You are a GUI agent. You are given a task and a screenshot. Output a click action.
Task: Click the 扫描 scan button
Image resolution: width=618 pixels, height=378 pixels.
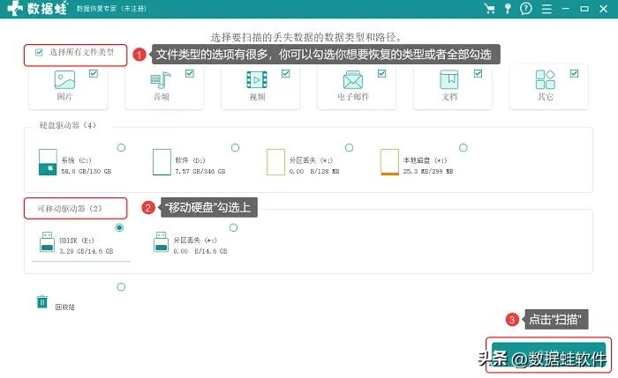coord(548,355)
